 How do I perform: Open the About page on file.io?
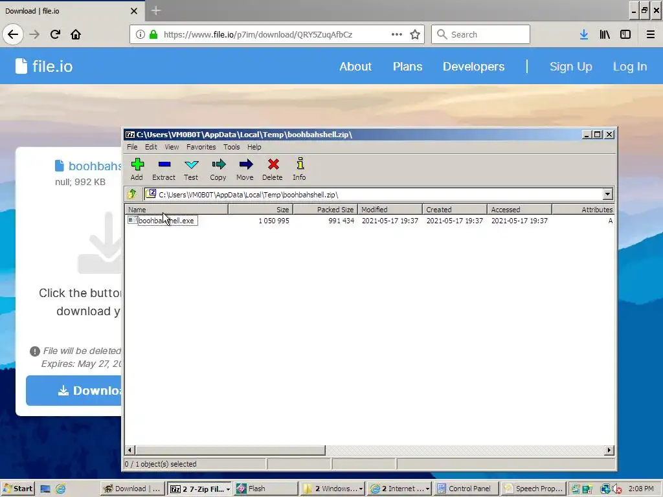tap(355, 67)
